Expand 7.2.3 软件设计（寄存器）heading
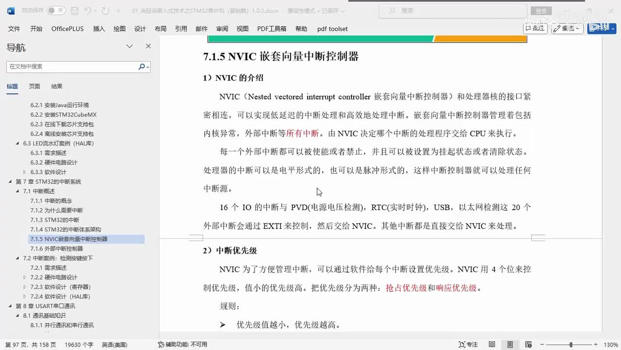621x350 pixels. pyautogui.click(x=25, y=287)
